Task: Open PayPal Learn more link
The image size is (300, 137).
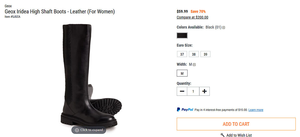Action: (x=256, y=110)
